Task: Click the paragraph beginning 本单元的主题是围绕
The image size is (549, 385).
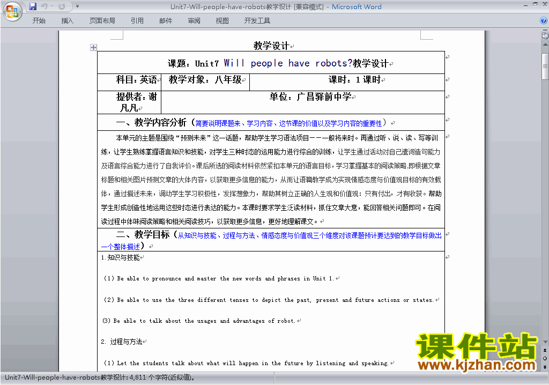Action: point(271,180)
